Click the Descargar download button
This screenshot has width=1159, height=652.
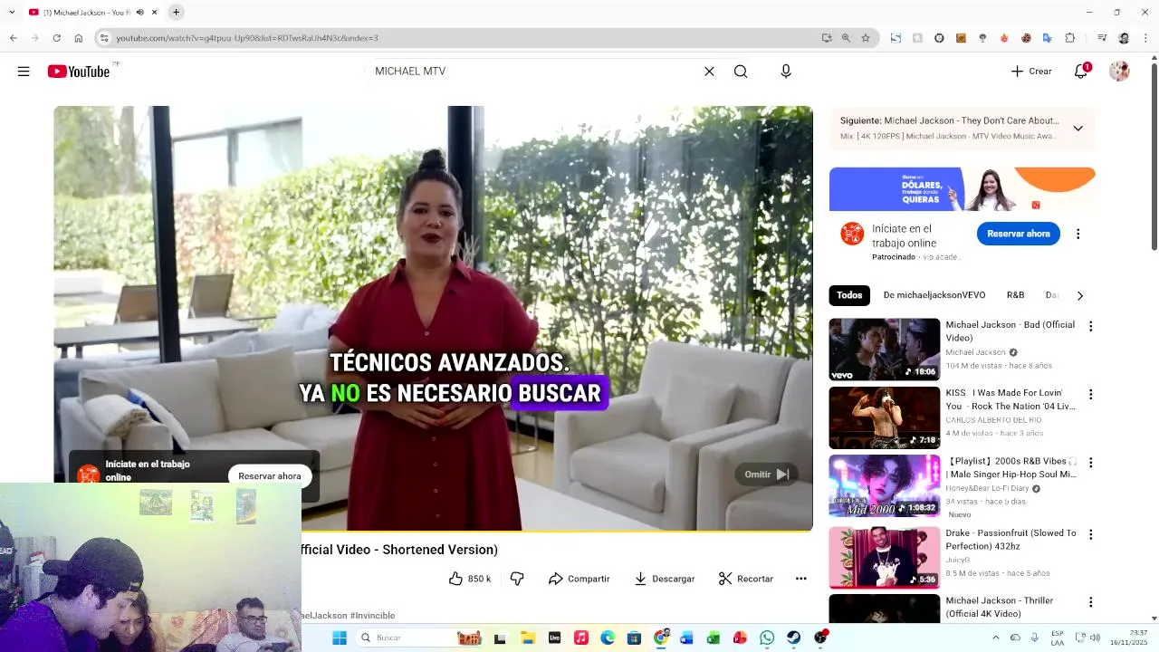tap(664, 579)
